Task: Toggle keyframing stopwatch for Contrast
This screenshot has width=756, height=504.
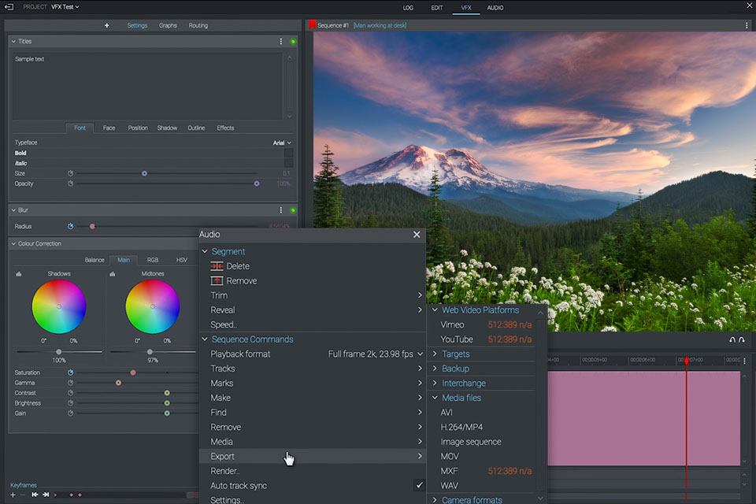Action: [70, 393]
